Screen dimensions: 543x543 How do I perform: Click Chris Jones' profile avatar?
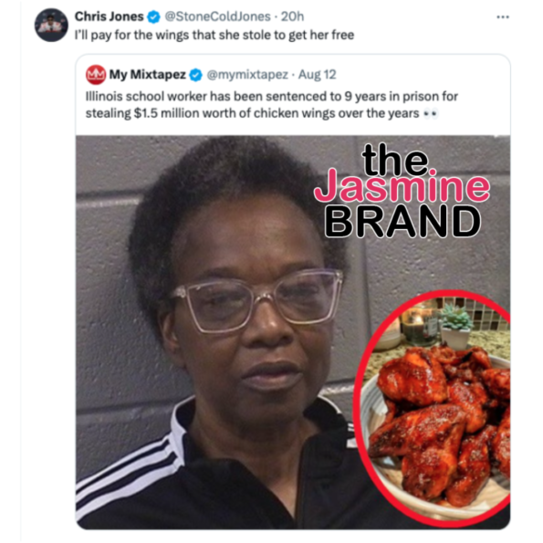pos(51,25)
